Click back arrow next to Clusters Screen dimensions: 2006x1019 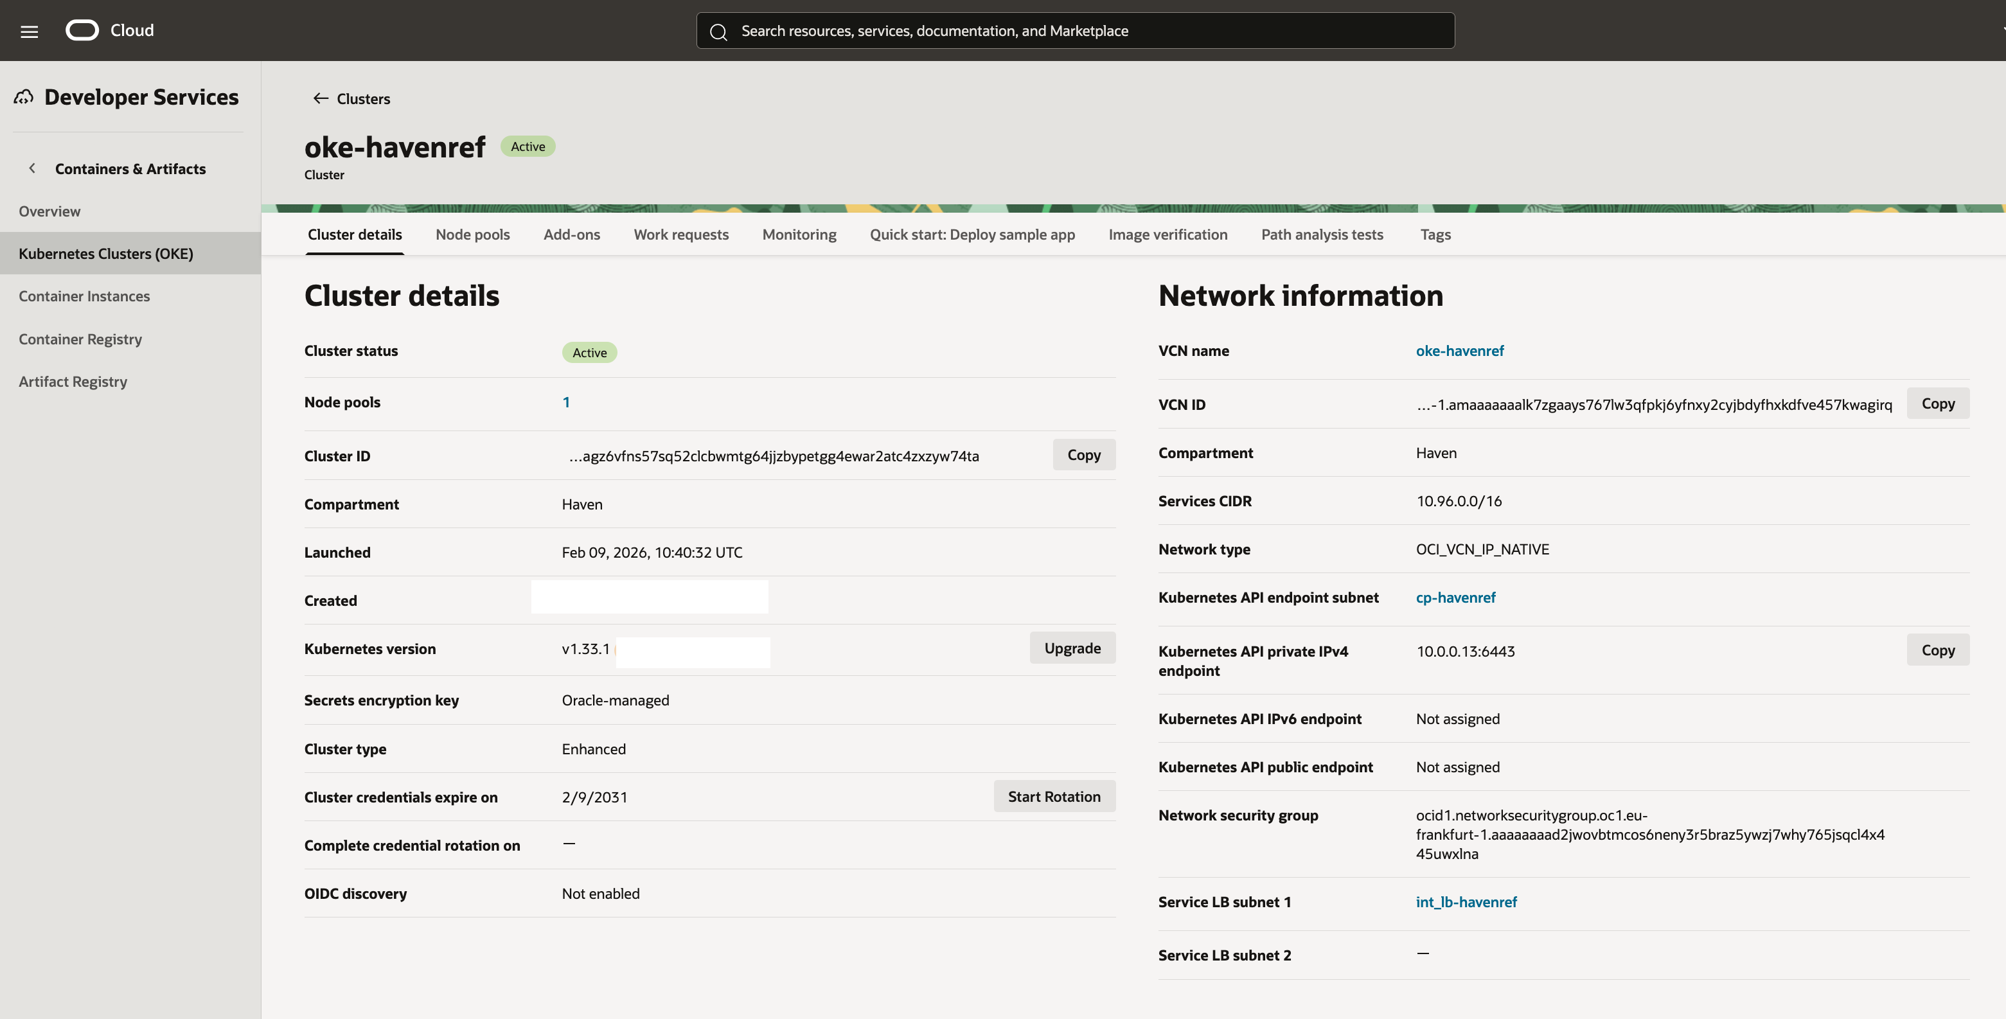pos(320,99)
